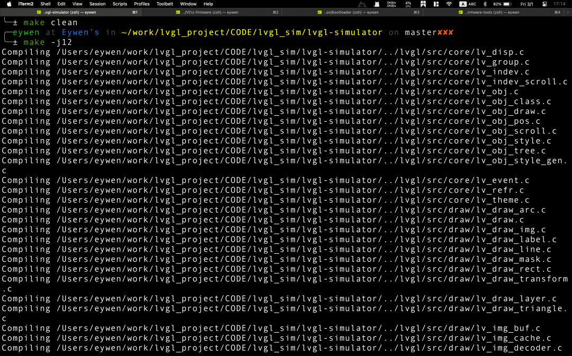
Task: Open the Profiles menu
Action: pos(142,4)
